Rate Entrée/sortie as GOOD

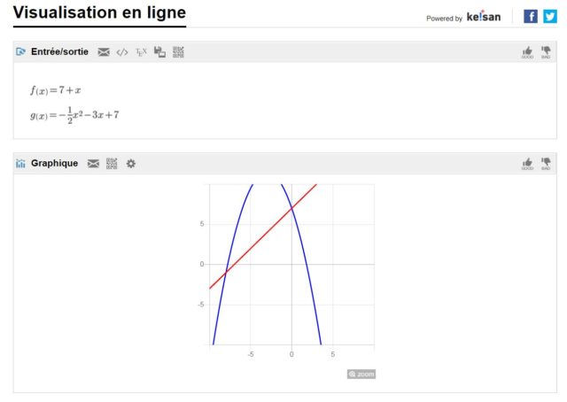pos(528,52)
